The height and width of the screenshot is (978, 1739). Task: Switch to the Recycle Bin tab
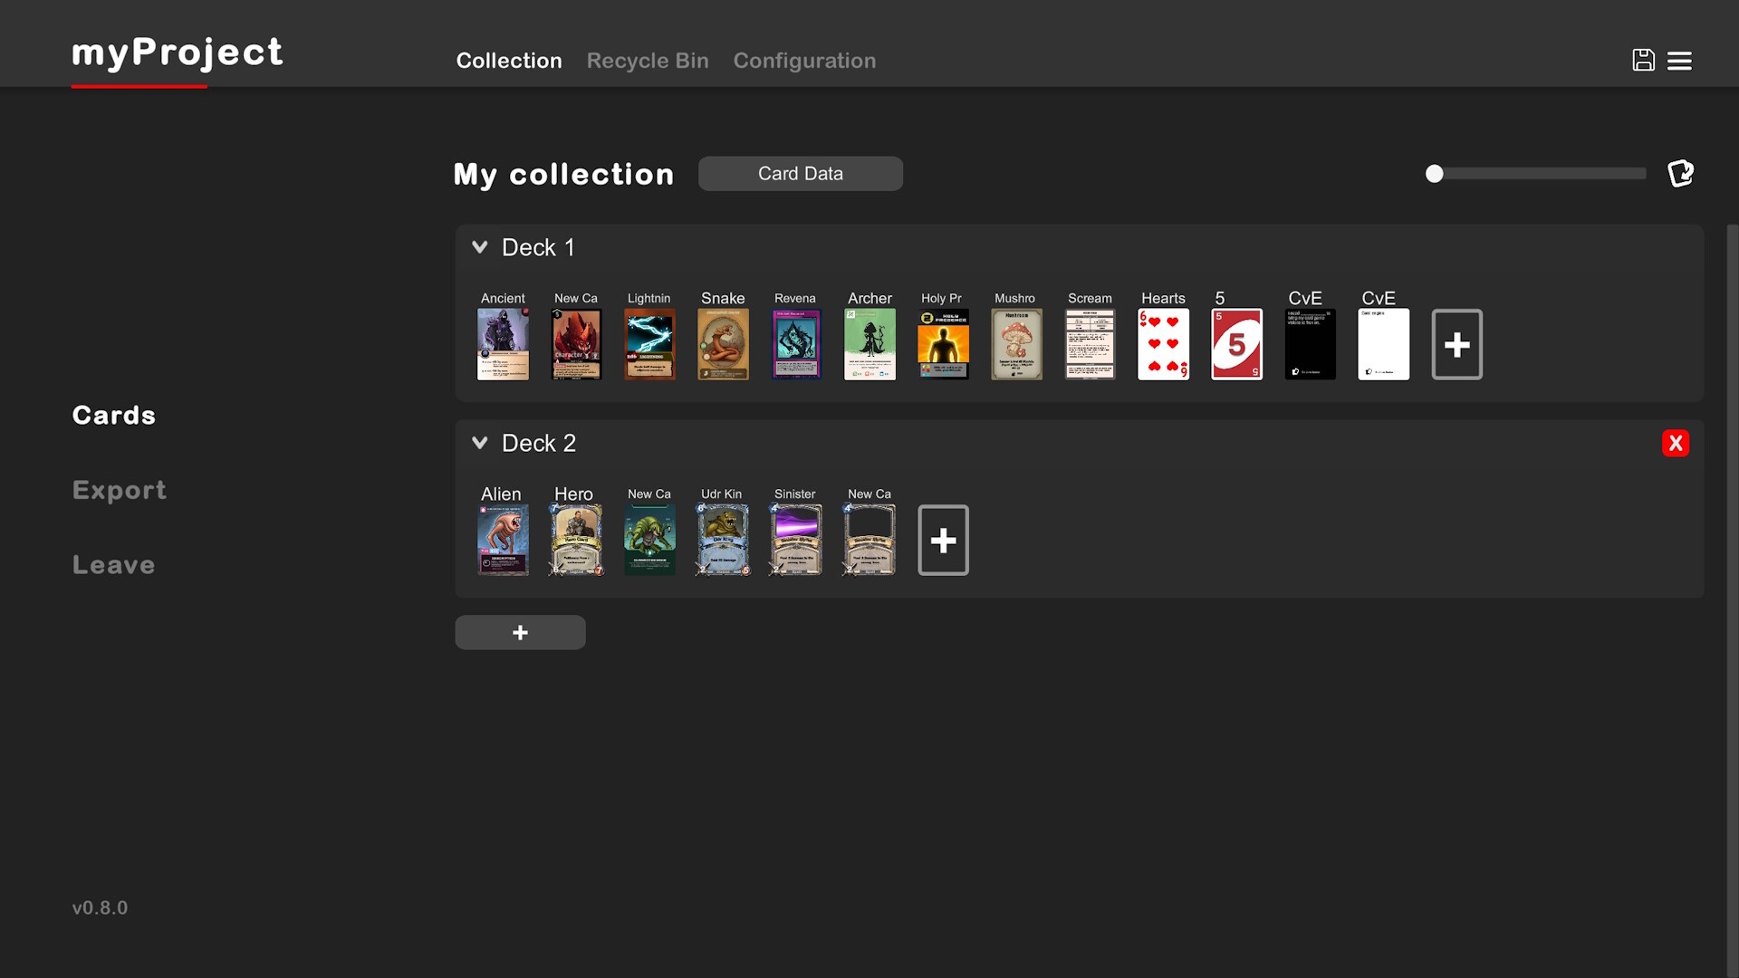pyautogui.click(x=647, y=61)
